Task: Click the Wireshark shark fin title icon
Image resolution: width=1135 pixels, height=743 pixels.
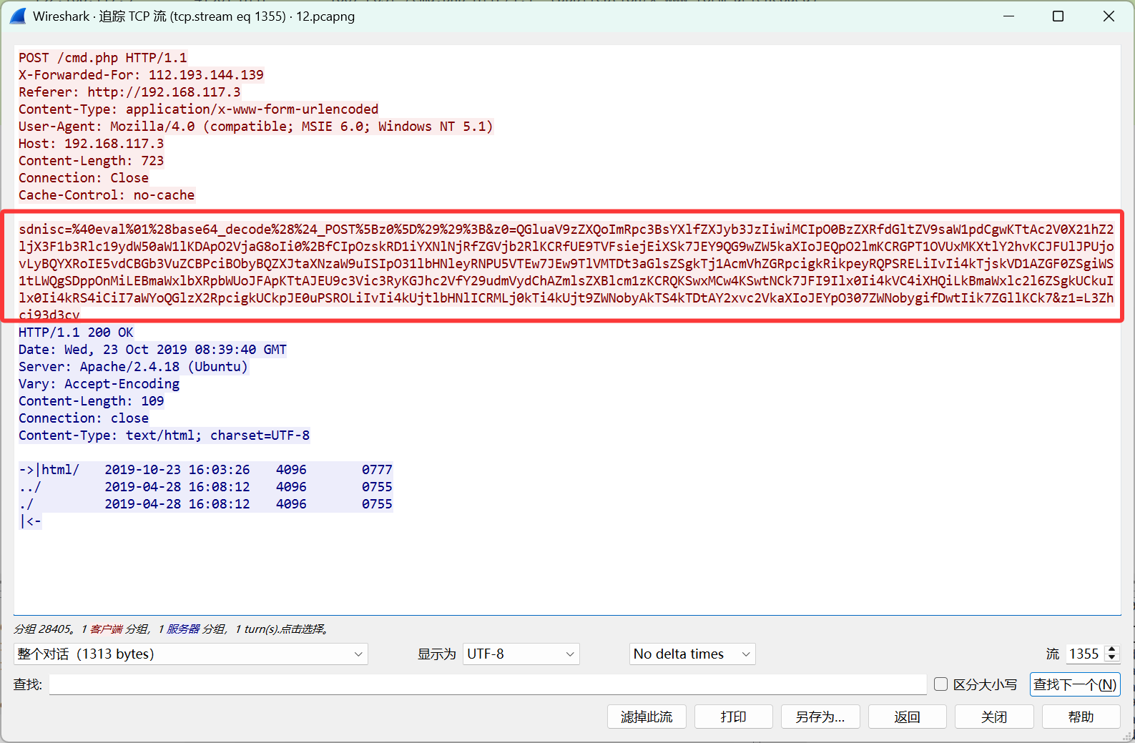Action: click(x=18, y=16)
